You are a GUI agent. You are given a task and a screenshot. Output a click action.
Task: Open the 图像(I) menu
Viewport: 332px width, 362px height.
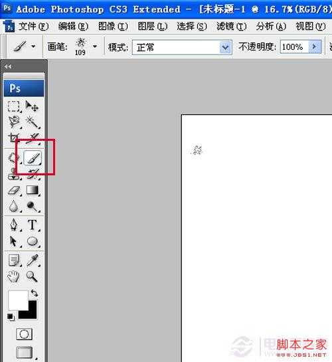click(113, 27)
